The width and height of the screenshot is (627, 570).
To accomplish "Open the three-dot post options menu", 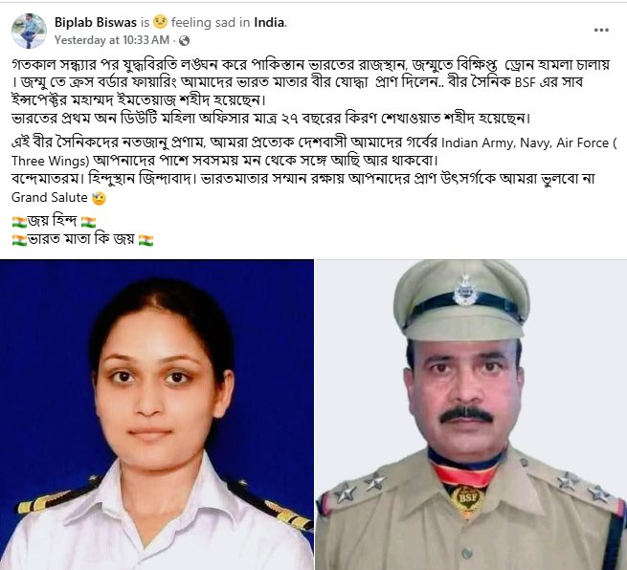I will point(601,30).
